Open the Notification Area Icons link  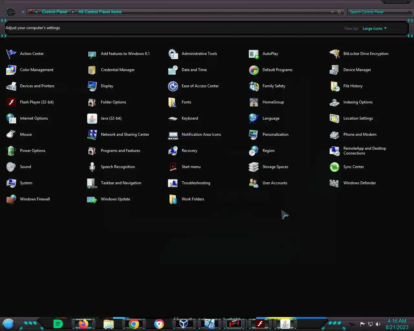(201, 134)
